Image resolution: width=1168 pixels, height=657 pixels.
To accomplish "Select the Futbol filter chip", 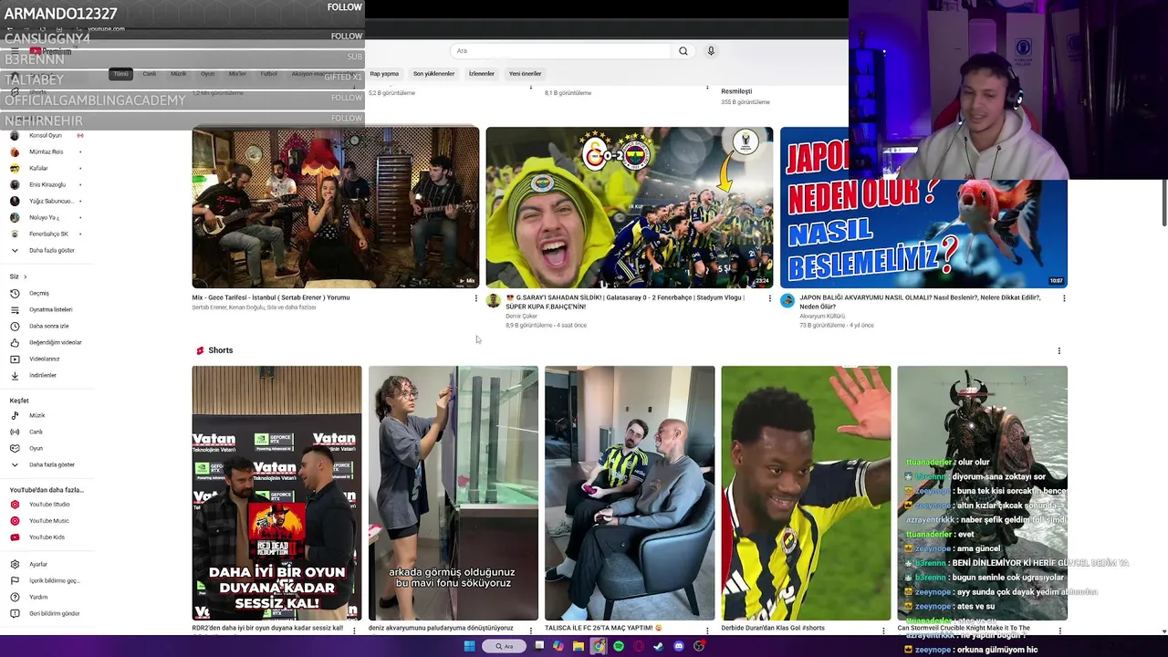I will [x=268, y=74].
